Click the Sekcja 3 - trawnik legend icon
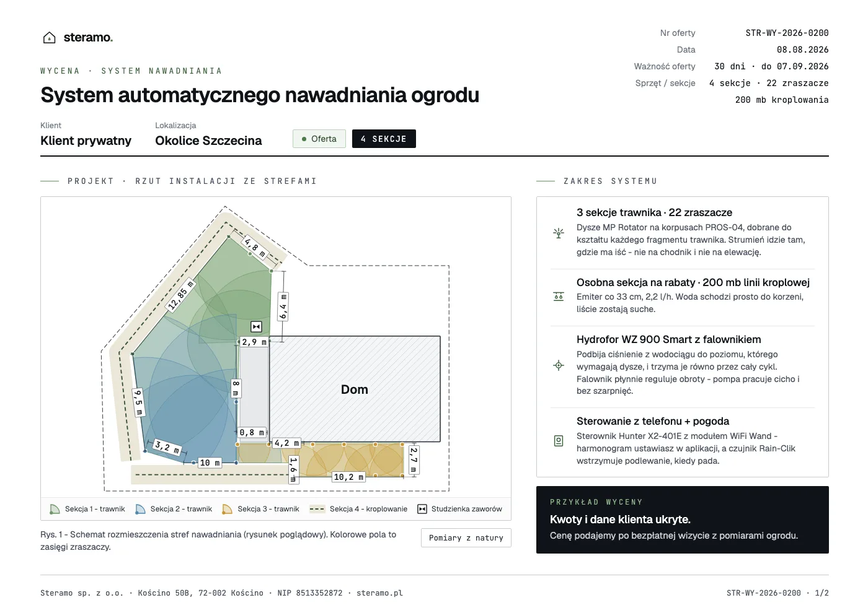 (x=227, y=509)
